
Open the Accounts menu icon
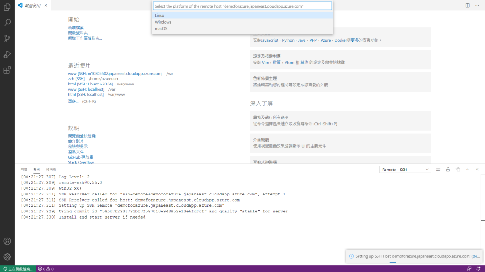(x=7, y=241)
